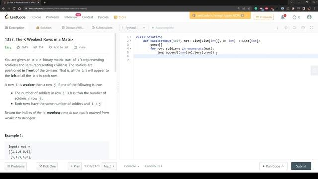Reload the browser page

14,9
